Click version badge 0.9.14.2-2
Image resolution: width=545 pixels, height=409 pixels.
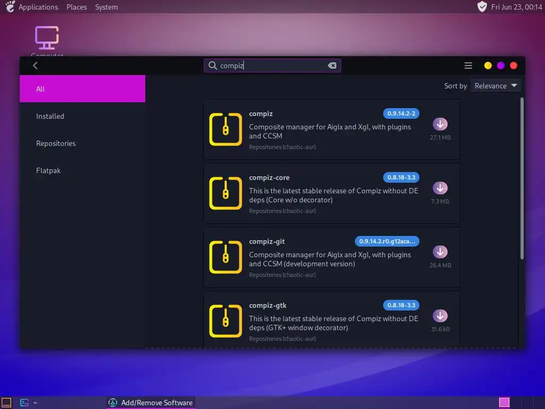coord(401,113)
